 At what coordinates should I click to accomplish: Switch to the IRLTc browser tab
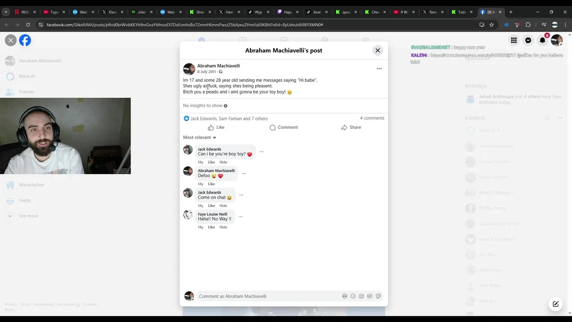click(25, 12)
